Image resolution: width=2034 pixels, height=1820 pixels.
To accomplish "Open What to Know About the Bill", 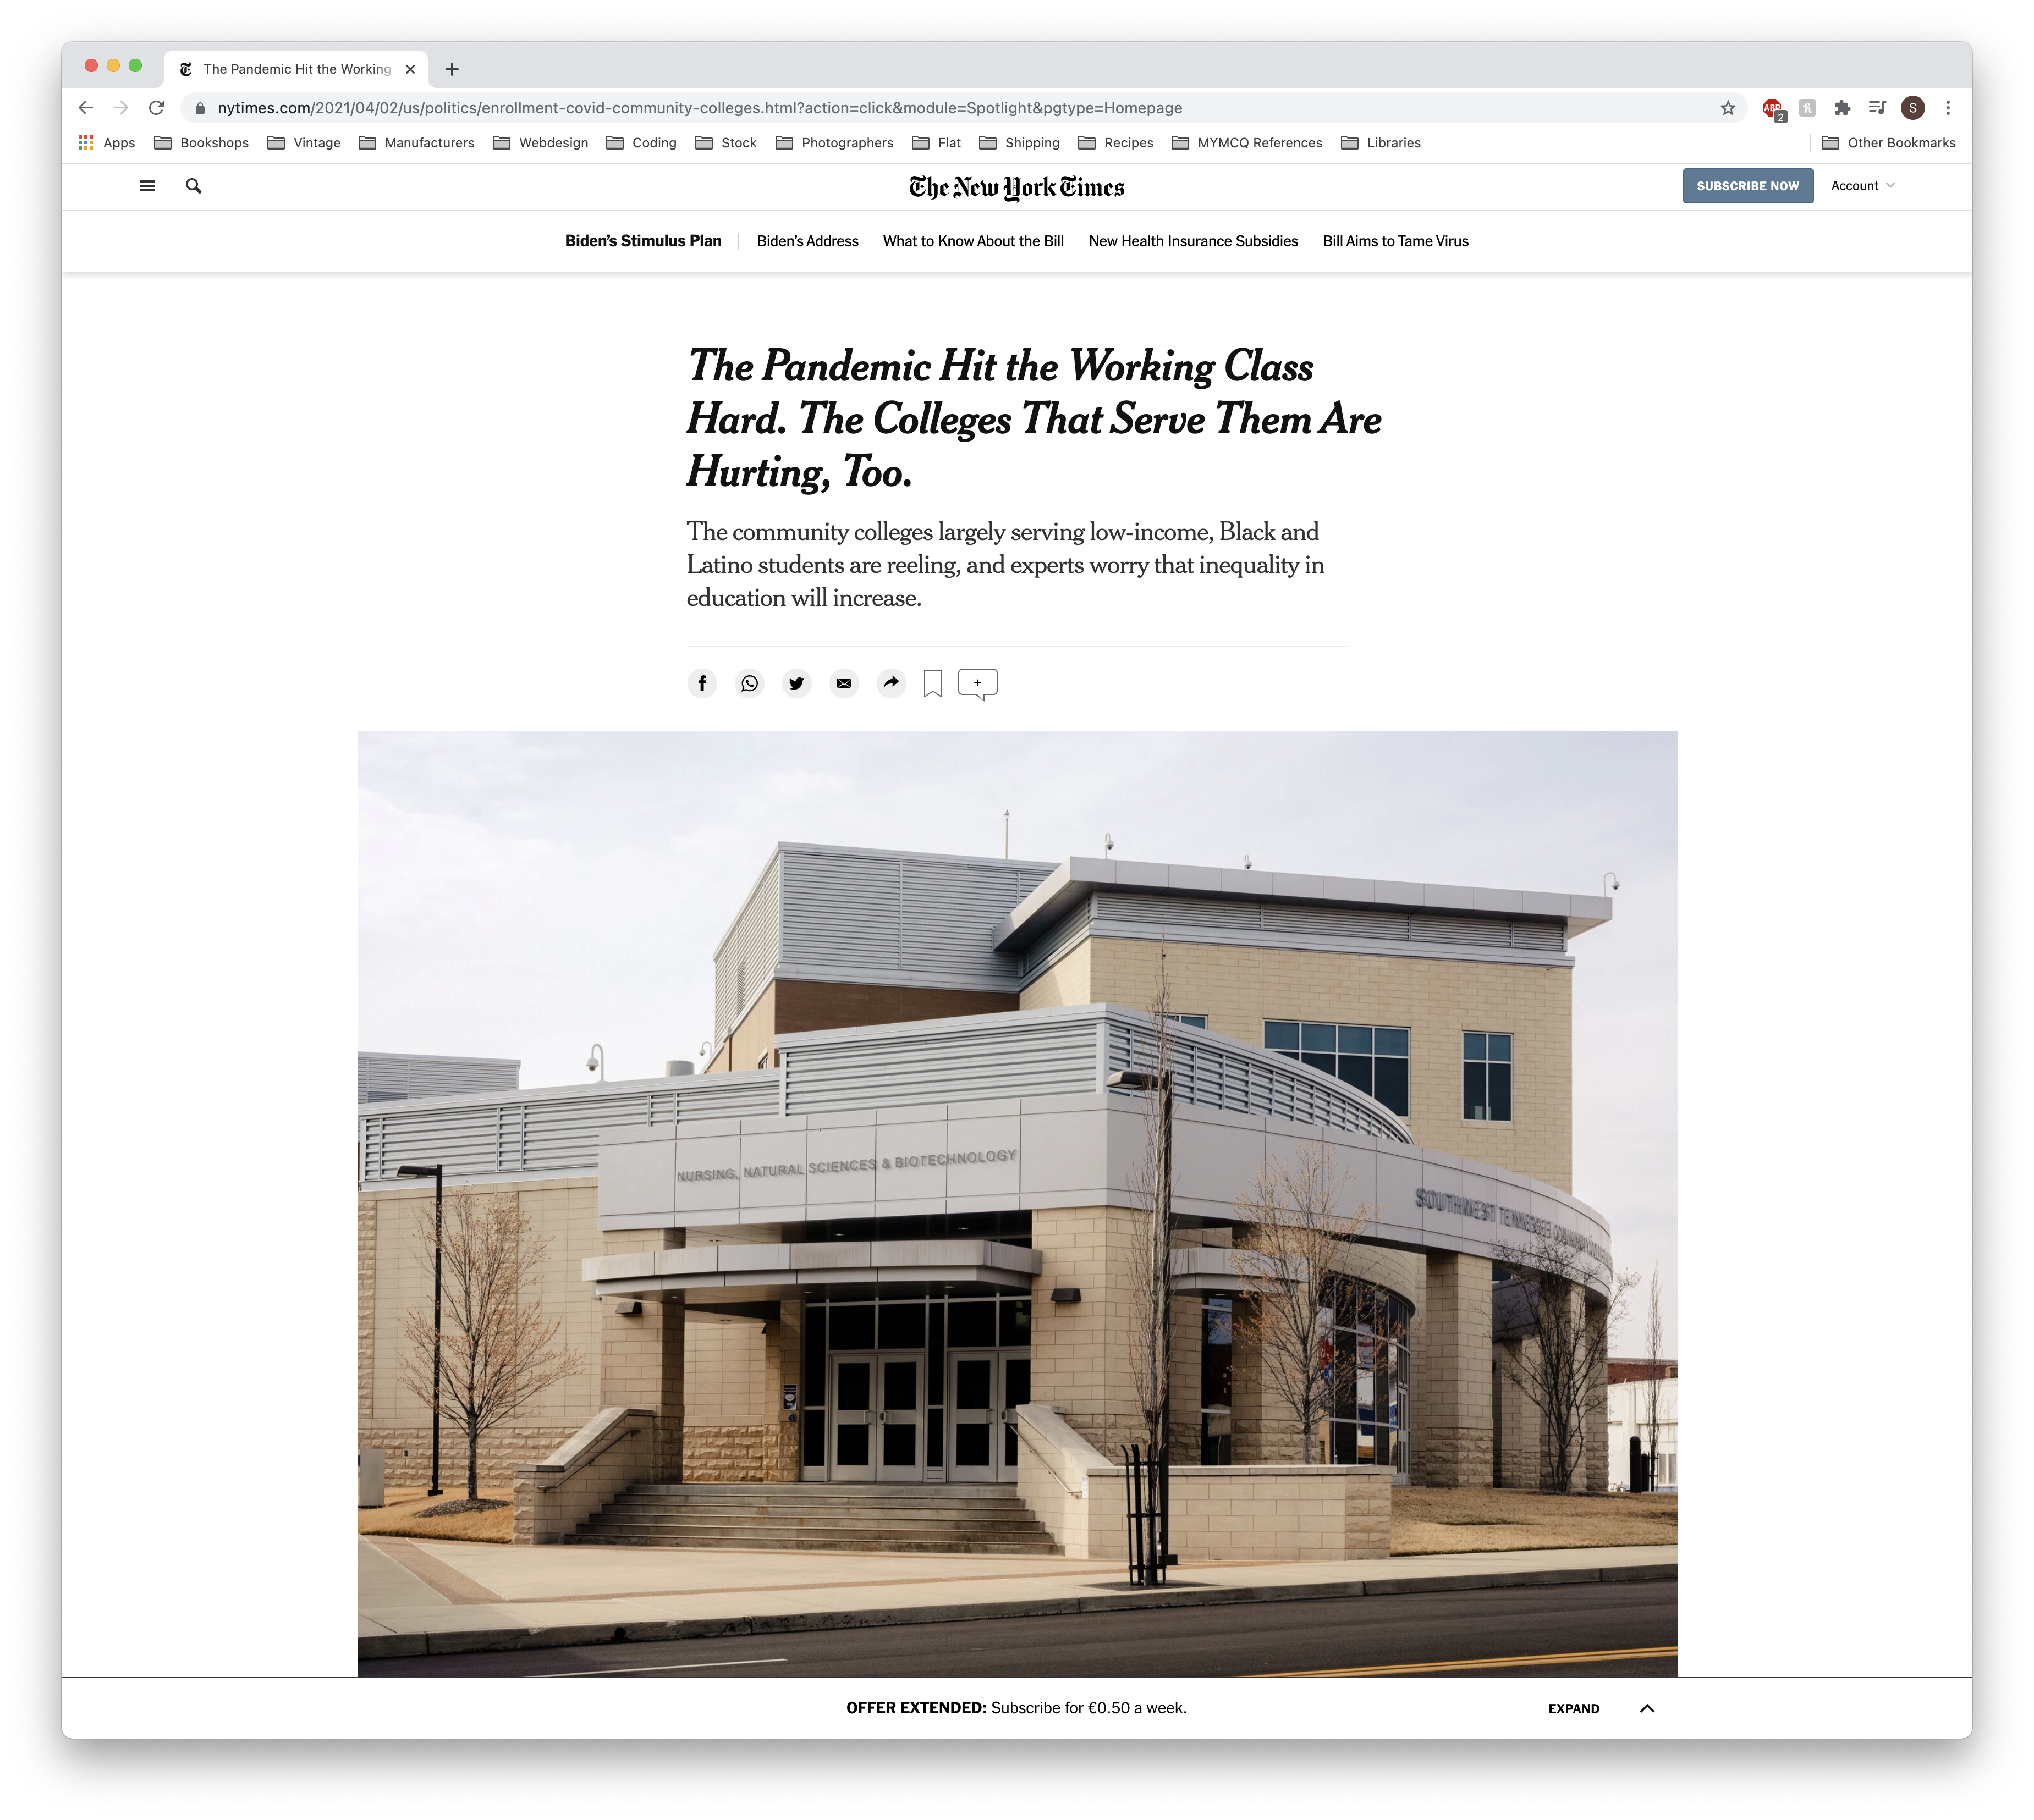I will click(x=974, y=241).
